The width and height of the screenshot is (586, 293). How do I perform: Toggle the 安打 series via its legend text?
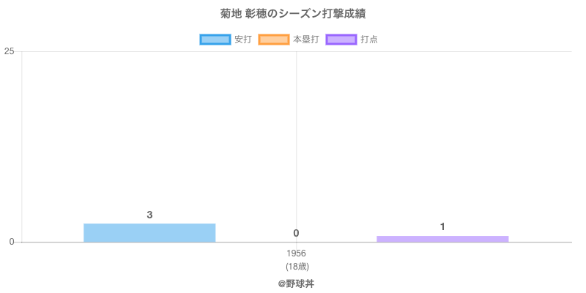pos(242,40)
